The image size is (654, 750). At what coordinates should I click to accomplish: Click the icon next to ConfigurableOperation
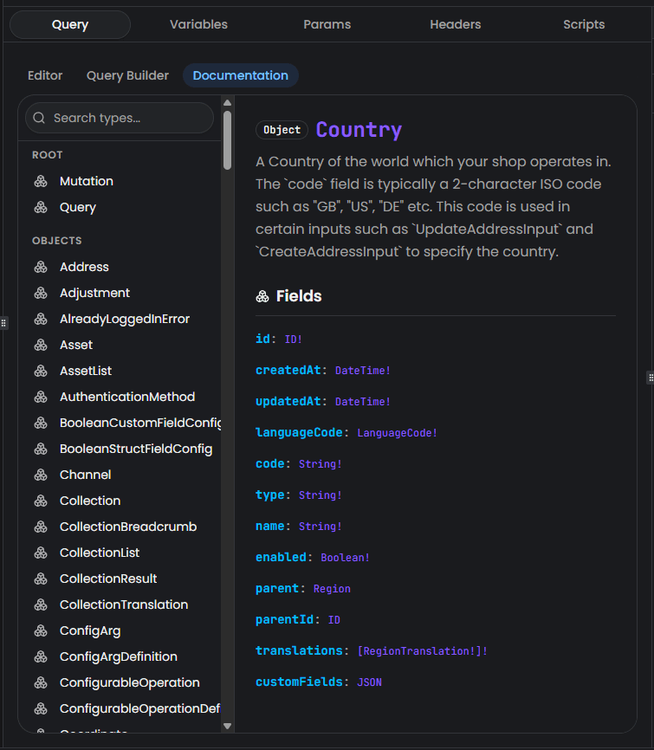pyautogui.click(x=41, y=682)
